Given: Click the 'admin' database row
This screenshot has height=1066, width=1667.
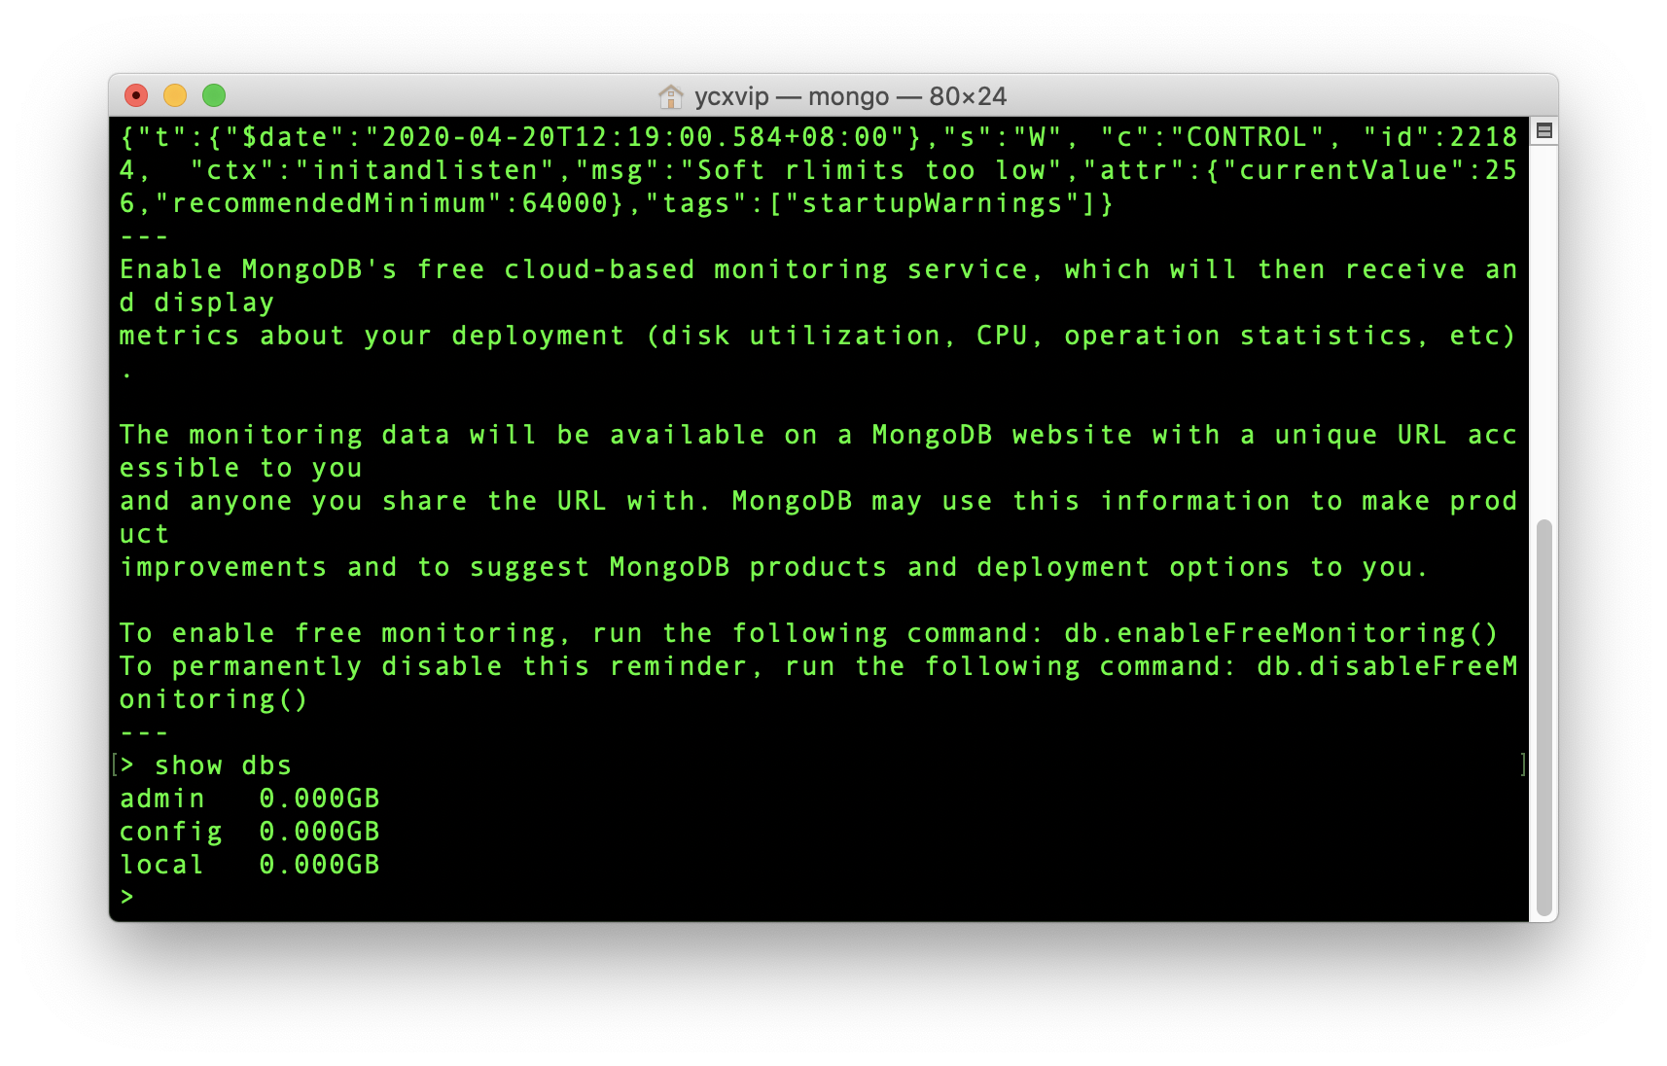Looking at the screenshot, I should pyautogui.click(x=250, y=799).
